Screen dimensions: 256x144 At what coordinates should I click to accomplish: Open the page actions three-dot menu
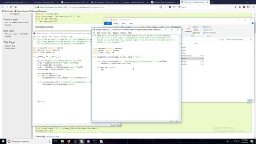[166, 7]
